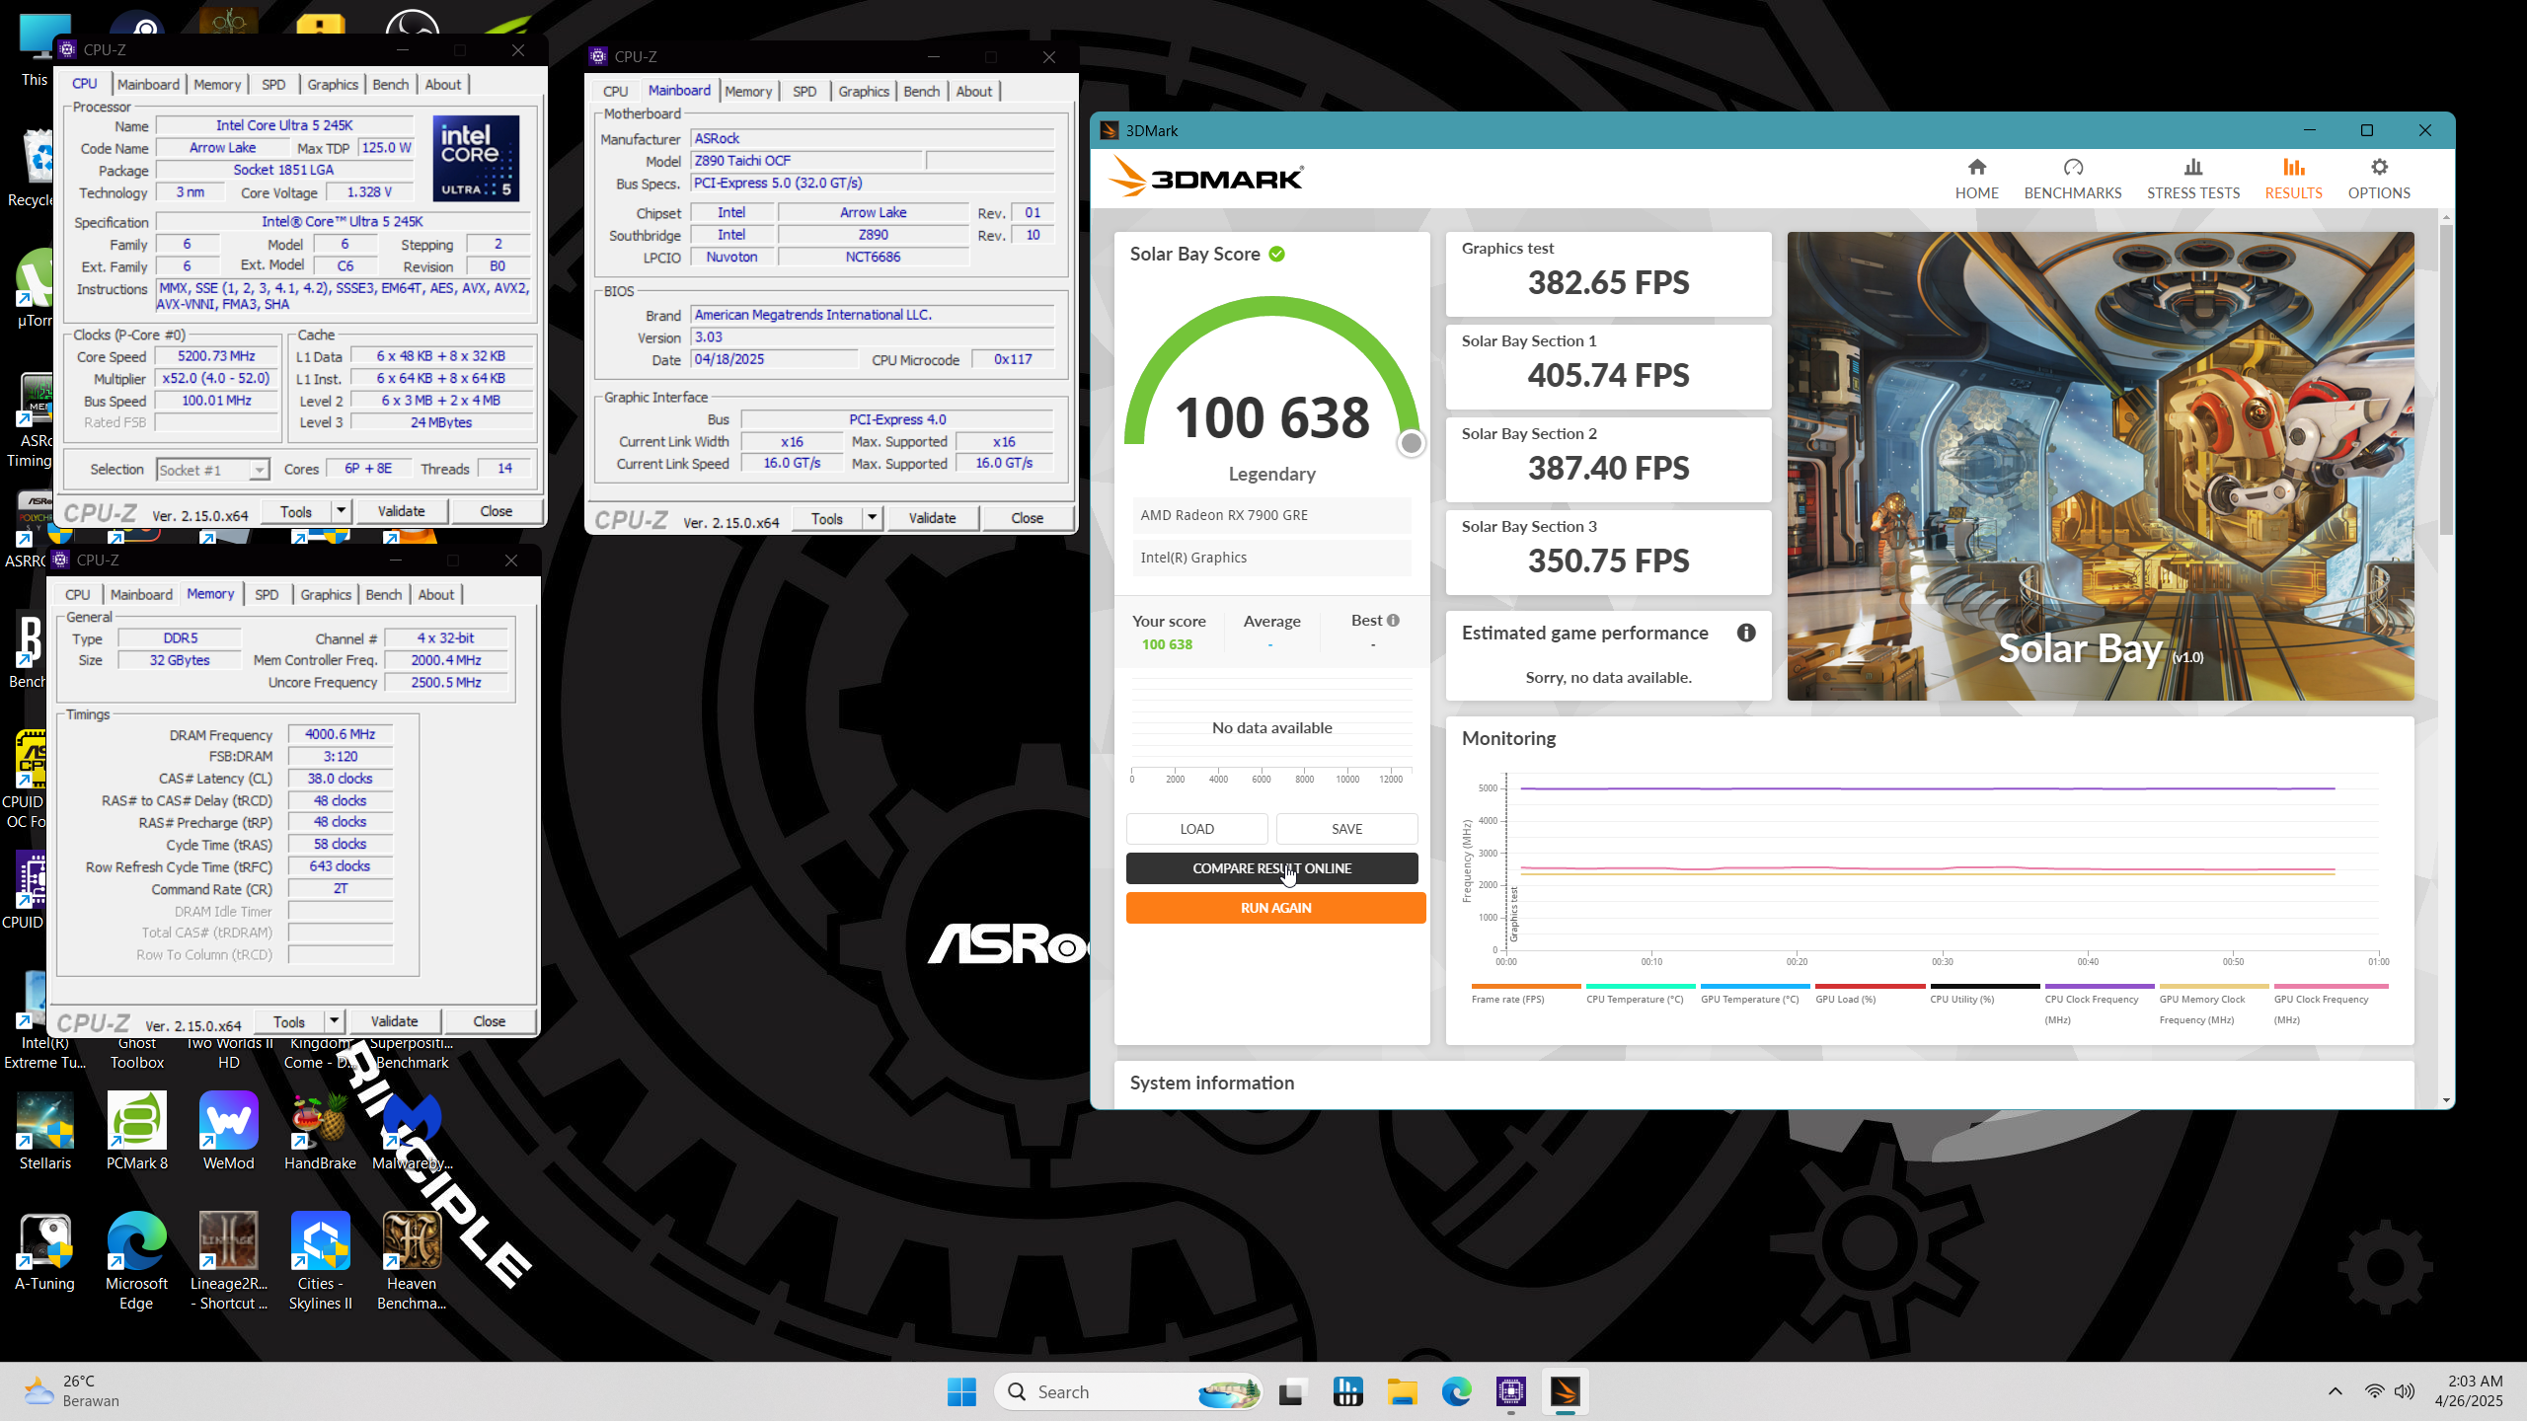Click the info icon beside Estimated game performance
The width and height of the screenshot is (2527, 1421).
point(1746,633)
